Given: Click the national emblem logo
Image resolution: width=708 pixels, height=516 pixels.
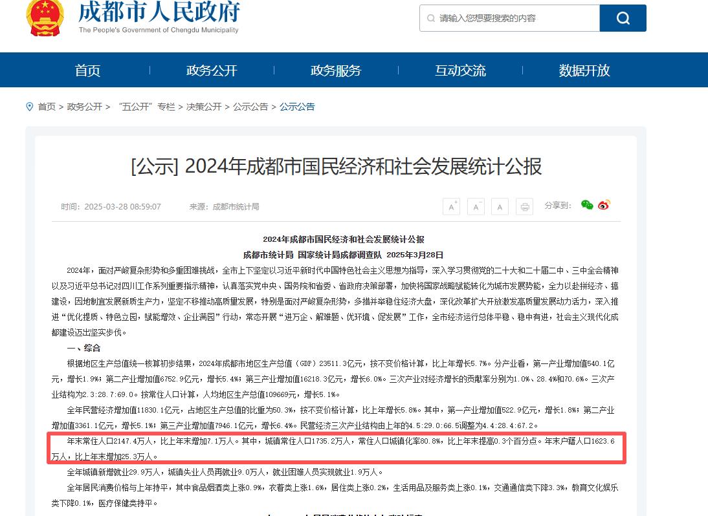Looking at the screenshot, I should point(45,17).
